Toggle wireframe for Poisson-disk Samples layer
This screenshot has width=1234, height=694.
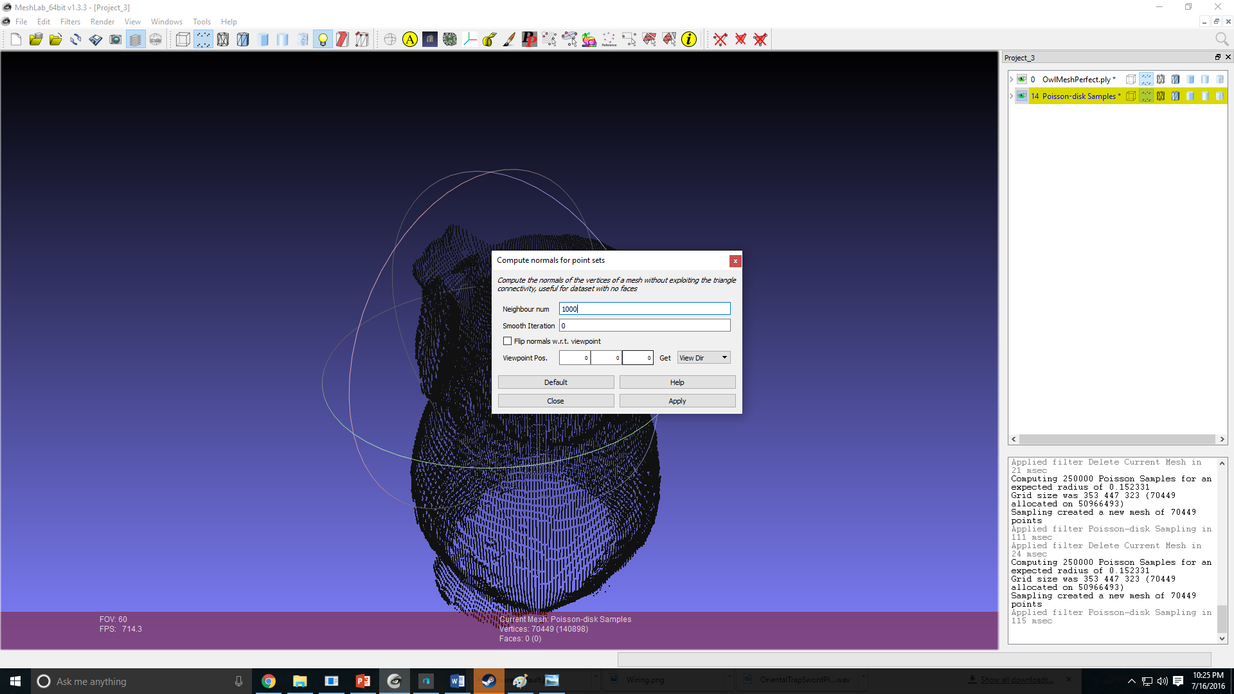point(1161,96)
